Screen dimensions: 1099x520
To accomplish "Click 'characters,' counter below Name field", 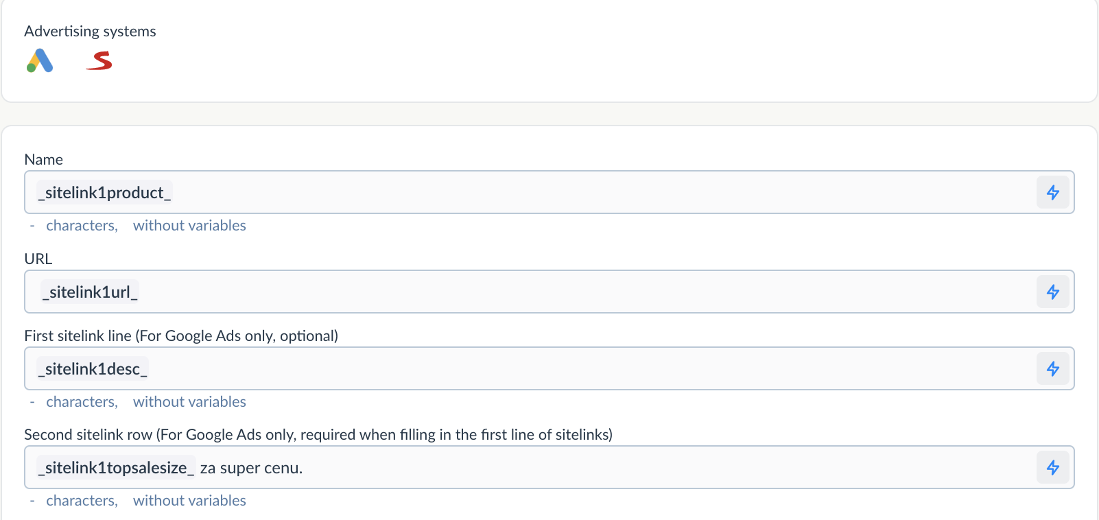I will tap(82, 226).
